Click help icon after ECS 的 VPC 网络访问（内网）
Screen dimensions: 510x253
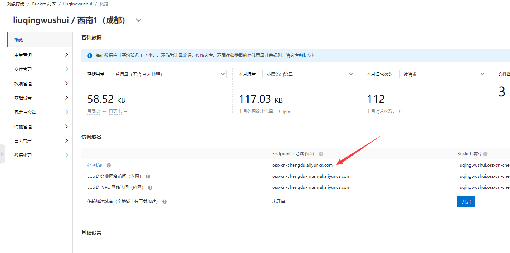(x=150, y=187)
